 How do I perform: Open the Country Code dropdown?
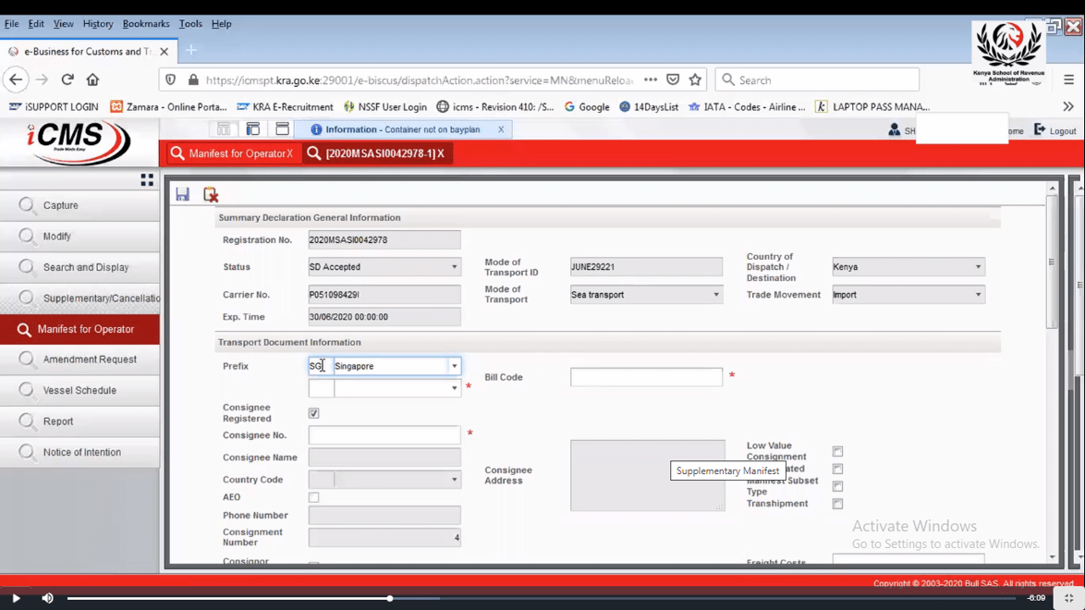tap(454, 479)
